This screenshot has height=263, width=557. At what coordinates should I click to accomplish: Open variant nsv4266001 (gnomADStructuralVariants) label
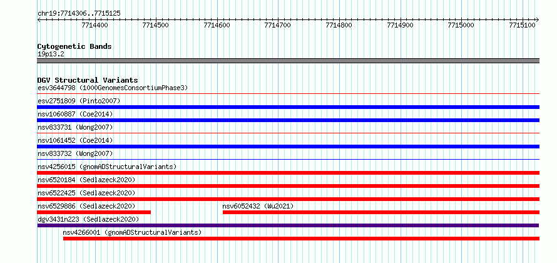[132, 232]
